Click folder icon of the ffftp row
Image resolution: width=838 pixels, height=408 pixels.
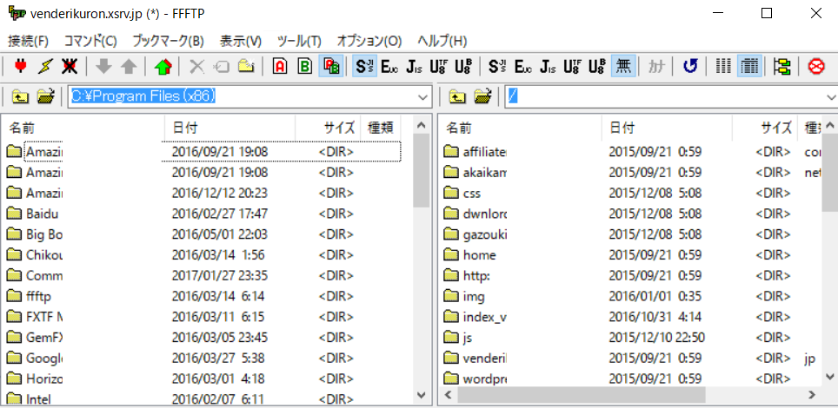[x=14, y=296]
